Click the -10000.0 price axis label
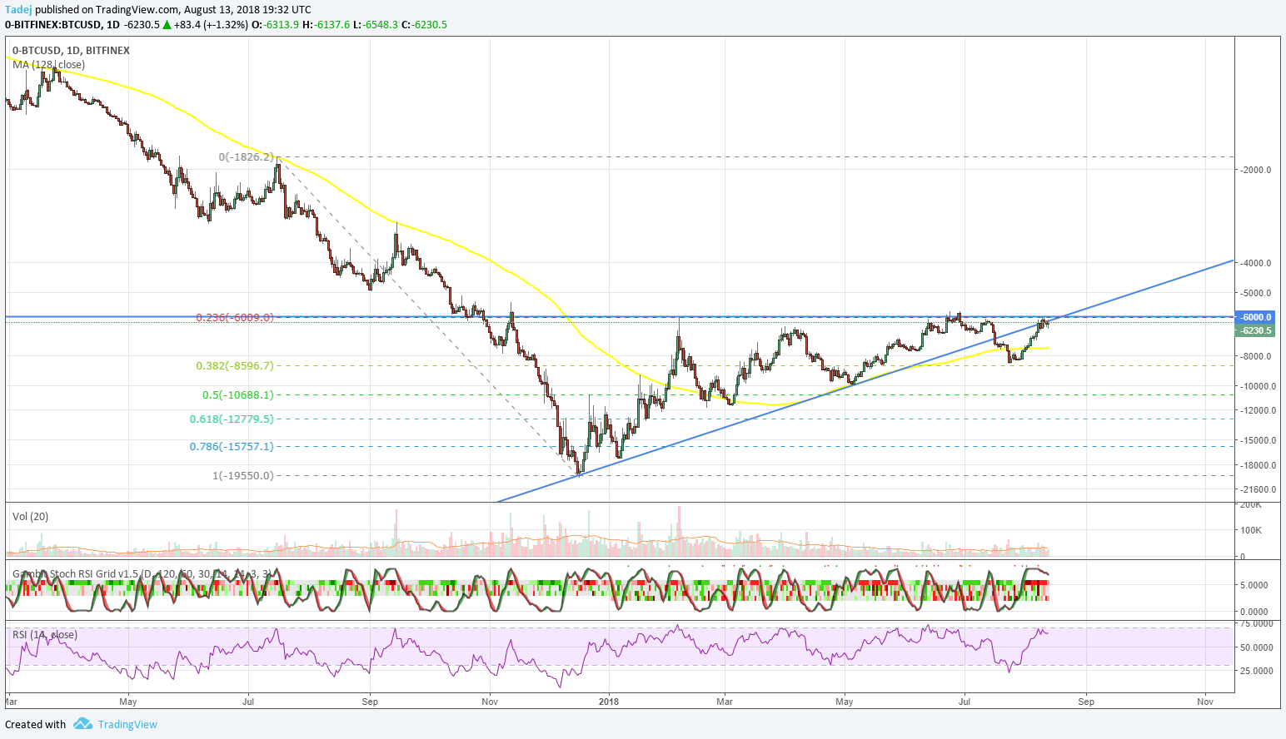 [x=1258, y=386]
